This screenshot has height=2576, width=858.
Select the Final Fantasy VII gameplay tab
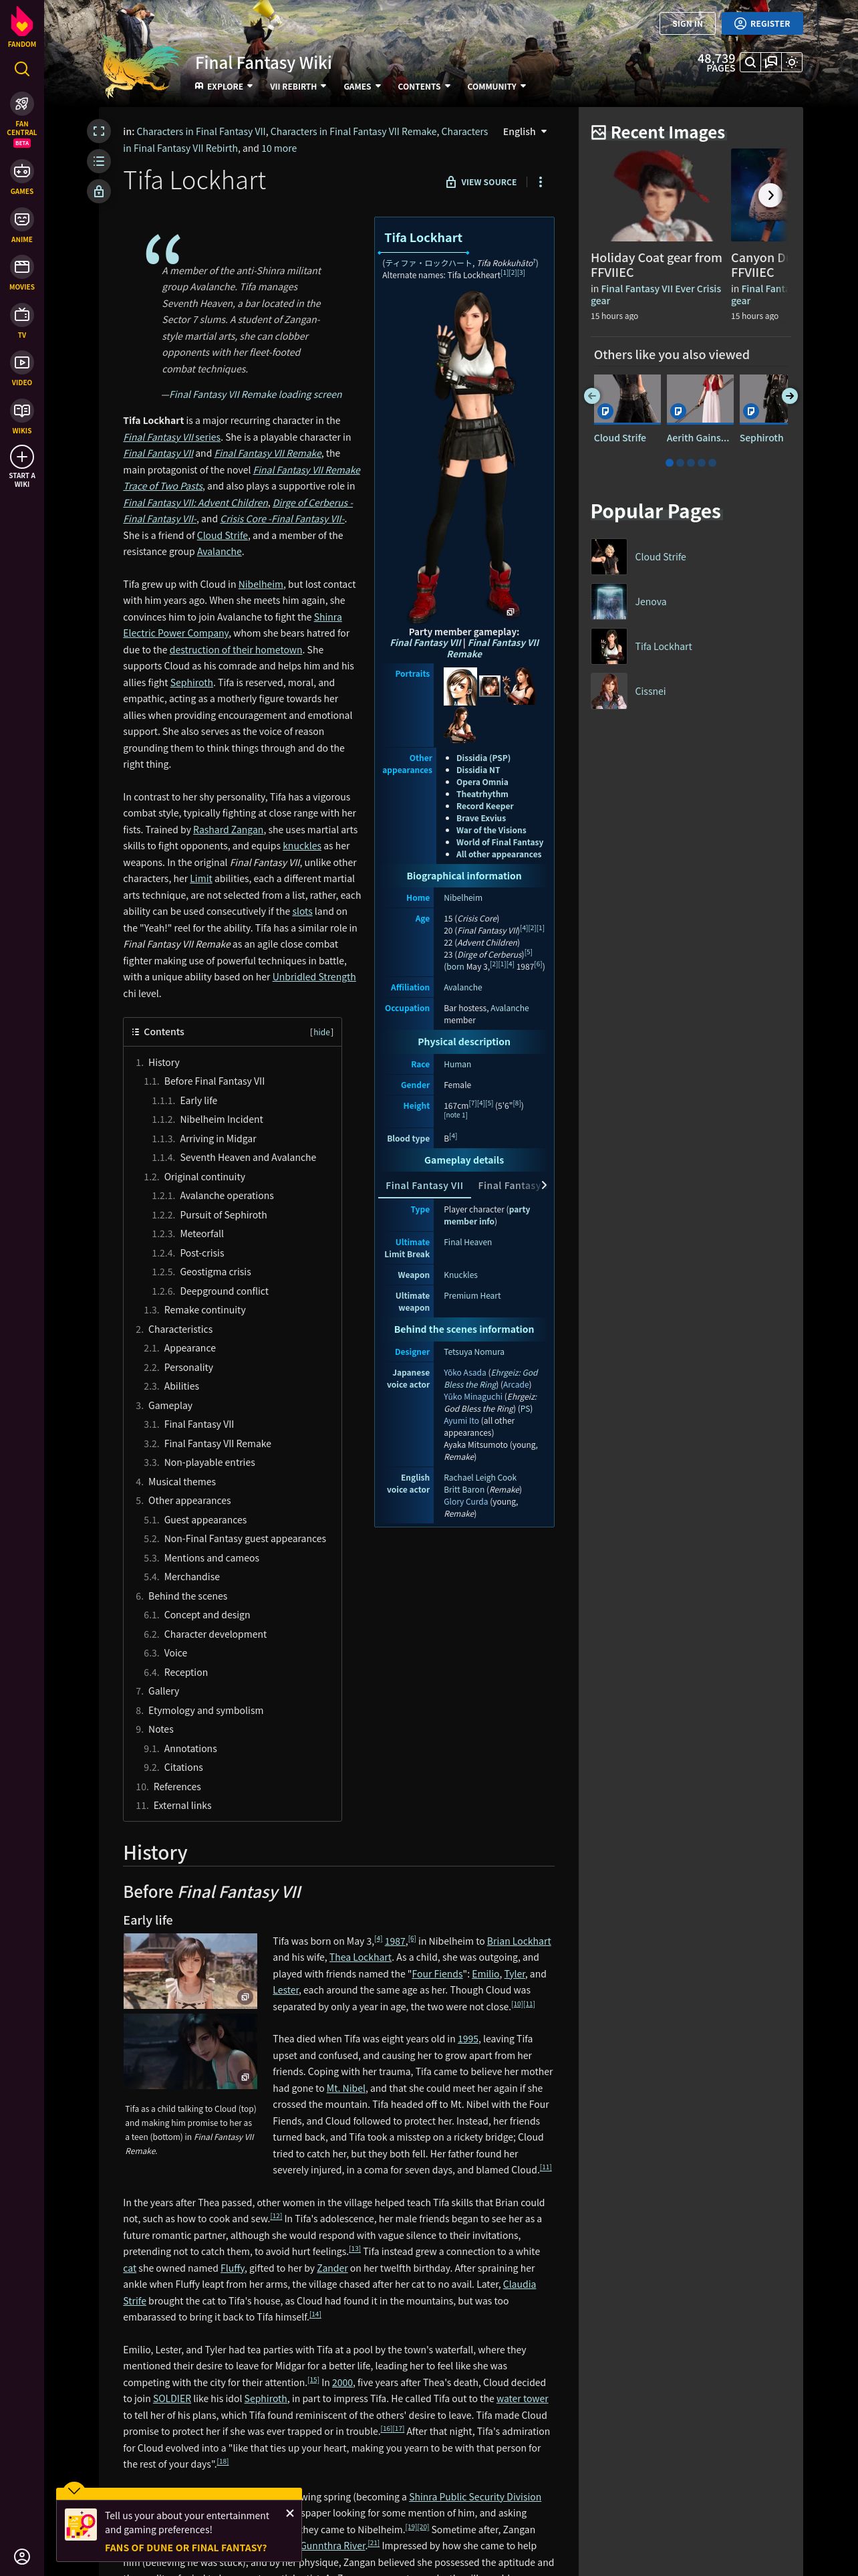(x=424, y=1185)
